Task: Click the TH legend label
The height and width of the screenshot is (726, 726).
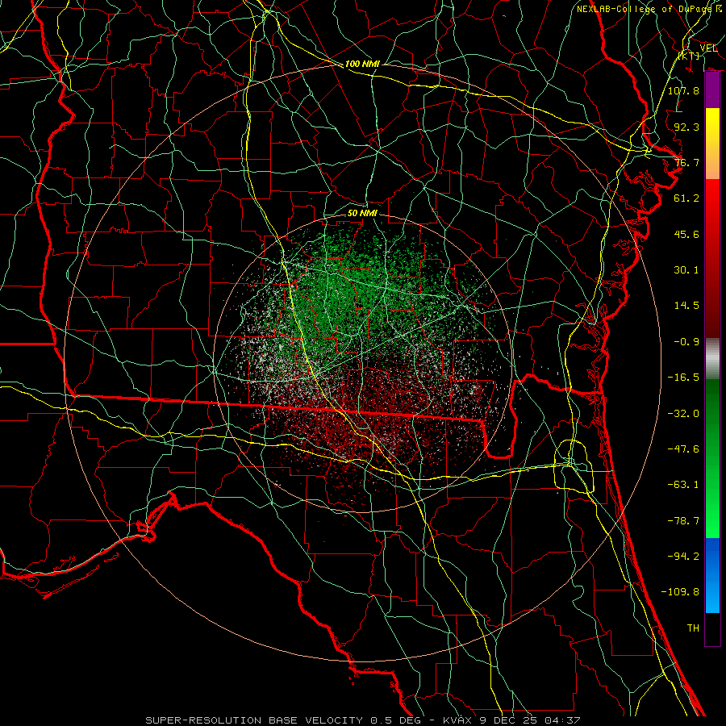Action: [x=693, y=628]
